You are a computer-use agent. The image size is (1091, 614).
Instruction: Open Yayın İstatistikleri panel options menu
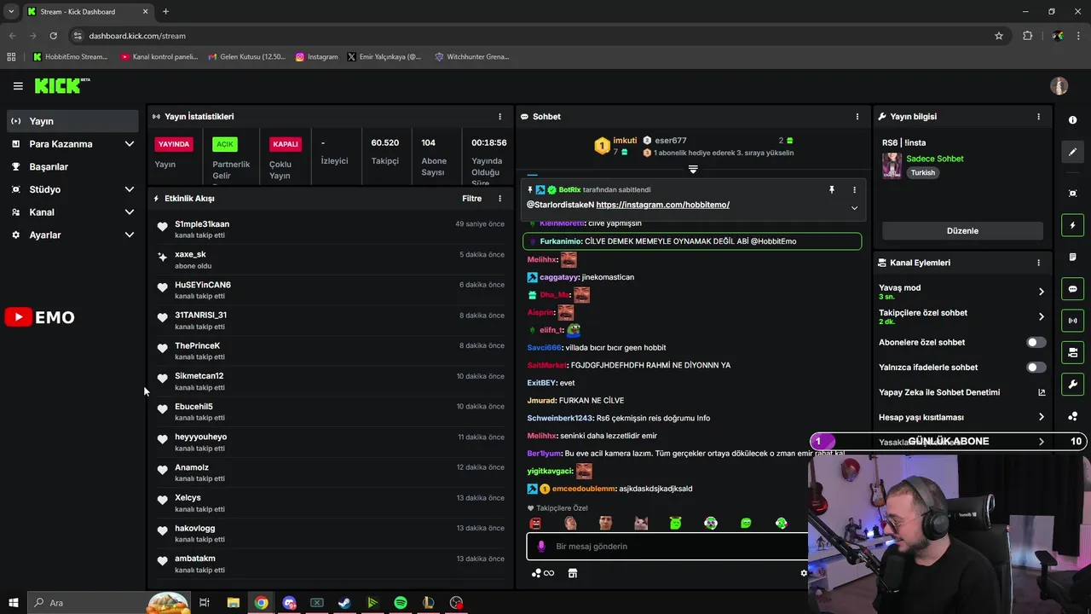click(500, 116)
